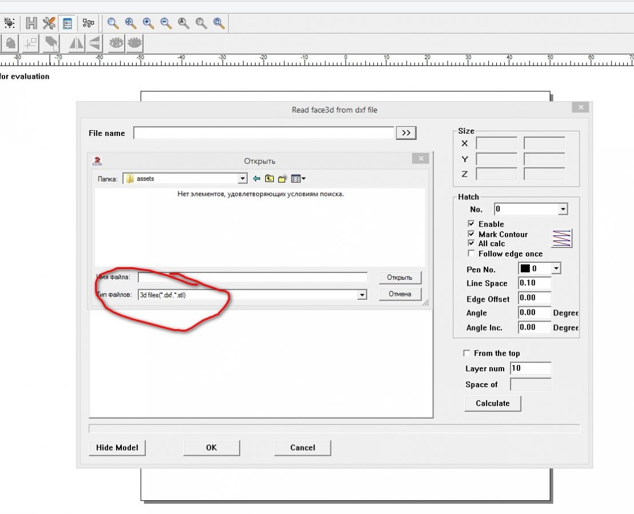Click the Line Space input field
634x514 pixels.
(535, 283)
